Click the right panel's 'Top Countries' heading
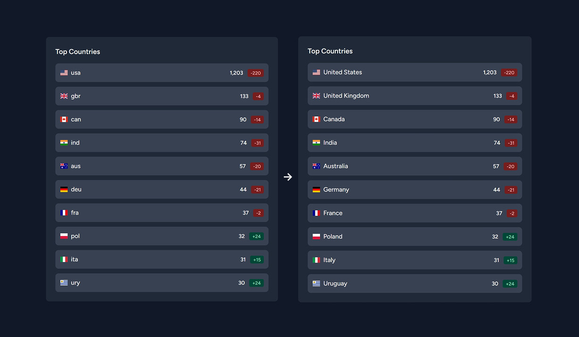 tap(330, 51)
